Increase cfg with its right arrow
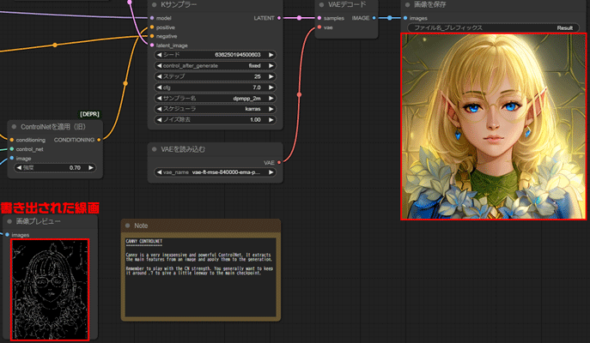 271,87
